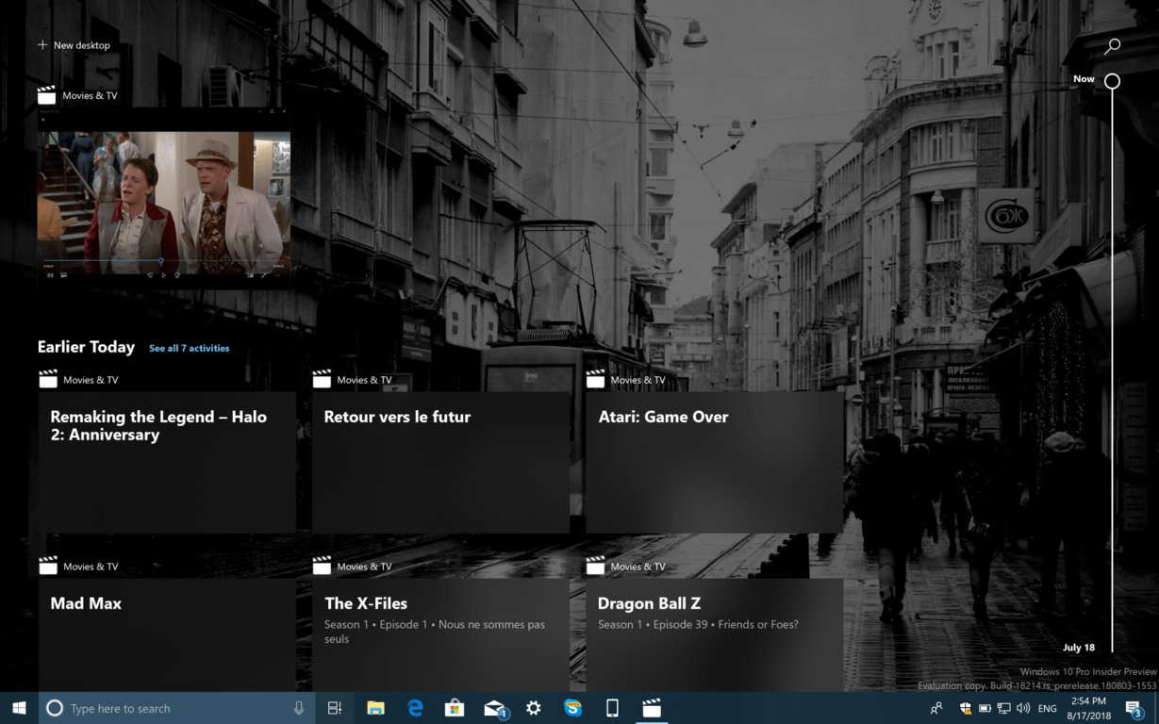This screenshot has height=724, width=1159.
Task: Select the Now marker on the timeline
Action: point(1112,81)
